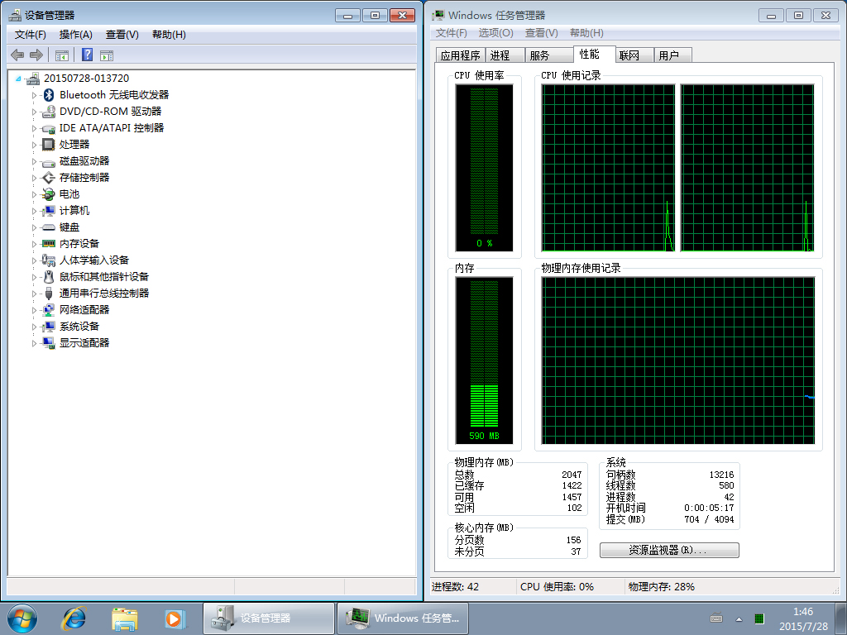Select the 通用串行总线控制器 USB icon
The width and height of the screenshot is (847, 635).
(49, 294)
